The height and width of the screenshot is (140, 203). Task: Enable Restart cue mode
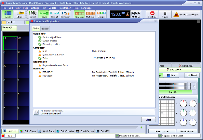click(55, 15)
